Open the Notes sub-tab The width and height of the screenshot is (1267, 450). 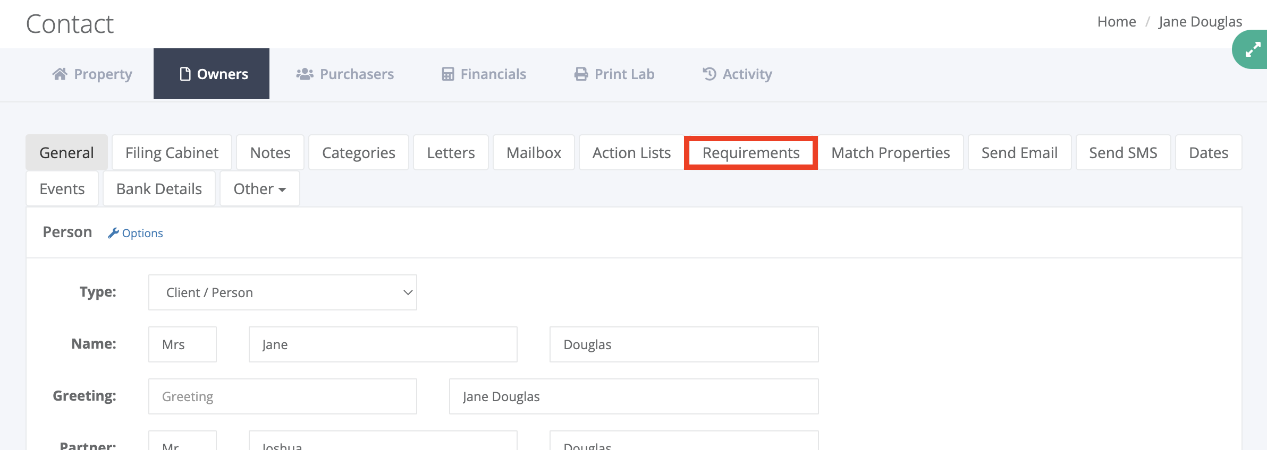point(270,152)
